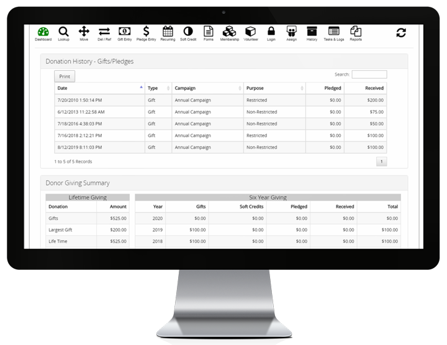Open the Gift Entry icon
The image size is (447, 345).
coord(125,34)
